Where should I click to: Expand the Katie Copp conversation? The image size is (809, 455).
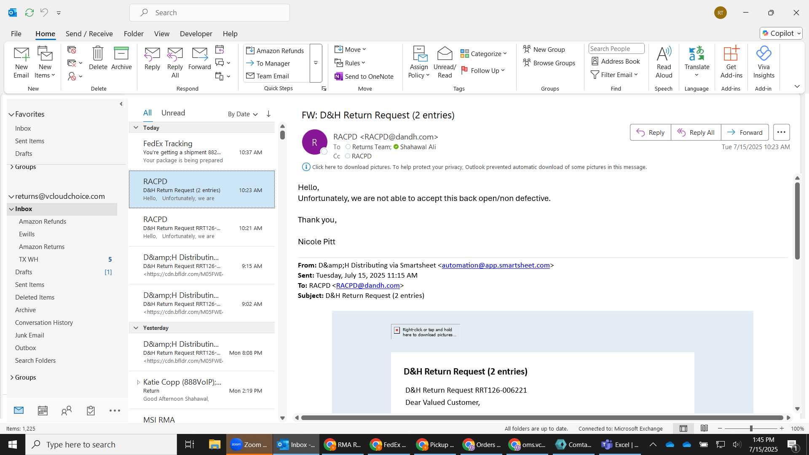[x=138, y=382]
